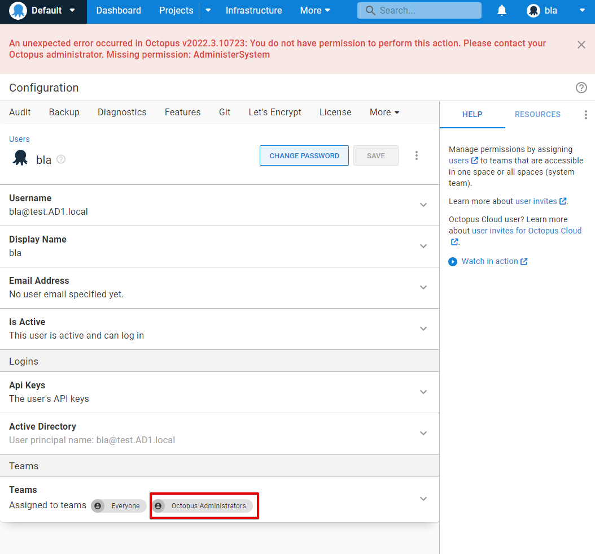Open the Git configuration tab
This screenshot has height=554, width=595.
tap(225, 112)
